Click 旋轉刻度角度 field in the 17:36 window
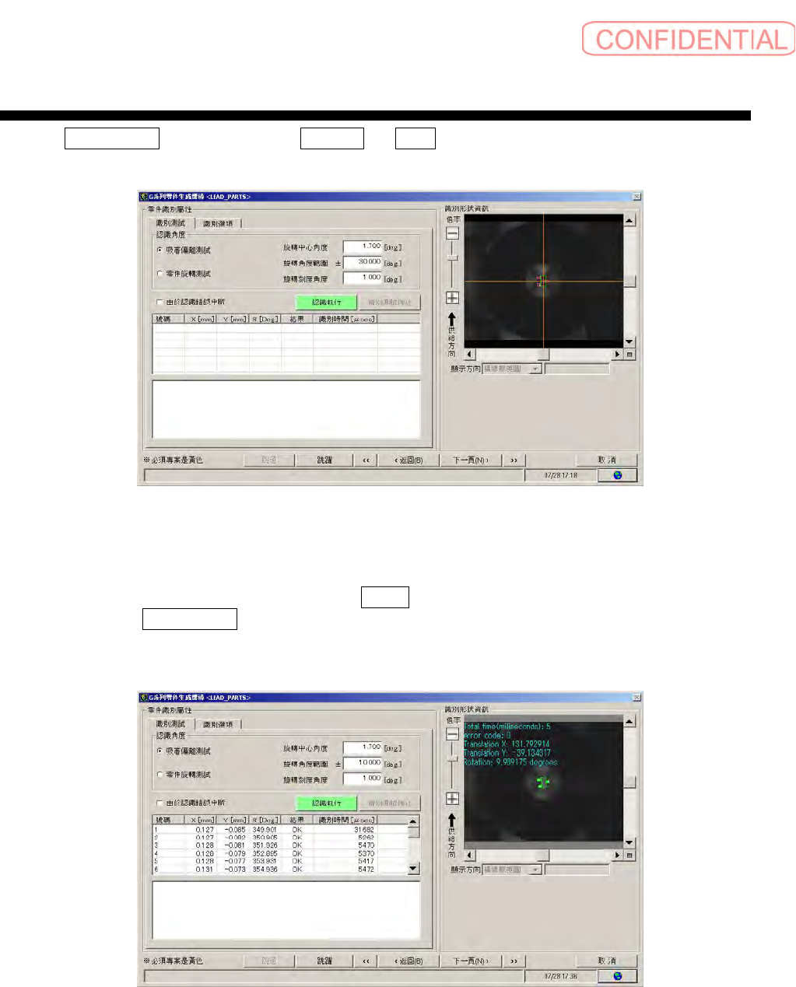The width and height of the screenshot is (796, 987). [x=363, y=779]
